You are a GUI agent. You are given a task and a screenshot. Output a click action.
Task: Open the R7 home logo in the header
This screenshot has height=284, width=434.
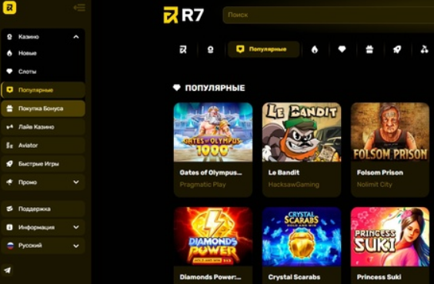[x=184, y=15]
